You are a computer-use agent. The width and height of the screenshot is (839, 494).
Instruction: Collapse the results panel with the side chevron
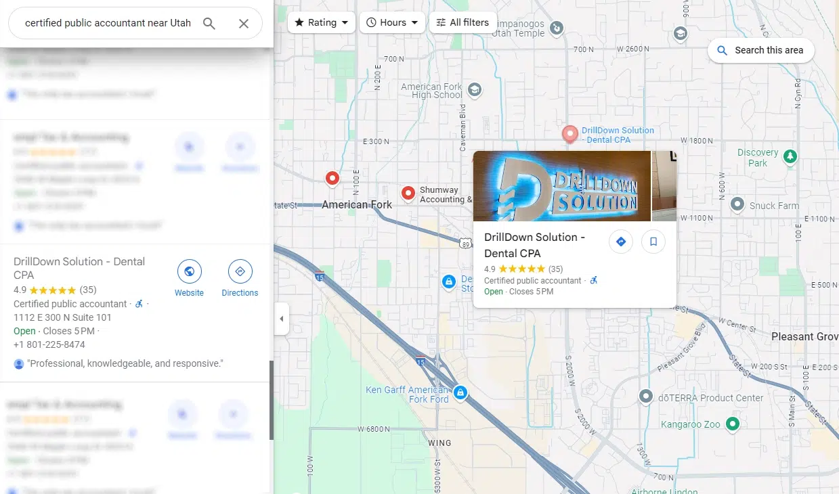point(282,319)
